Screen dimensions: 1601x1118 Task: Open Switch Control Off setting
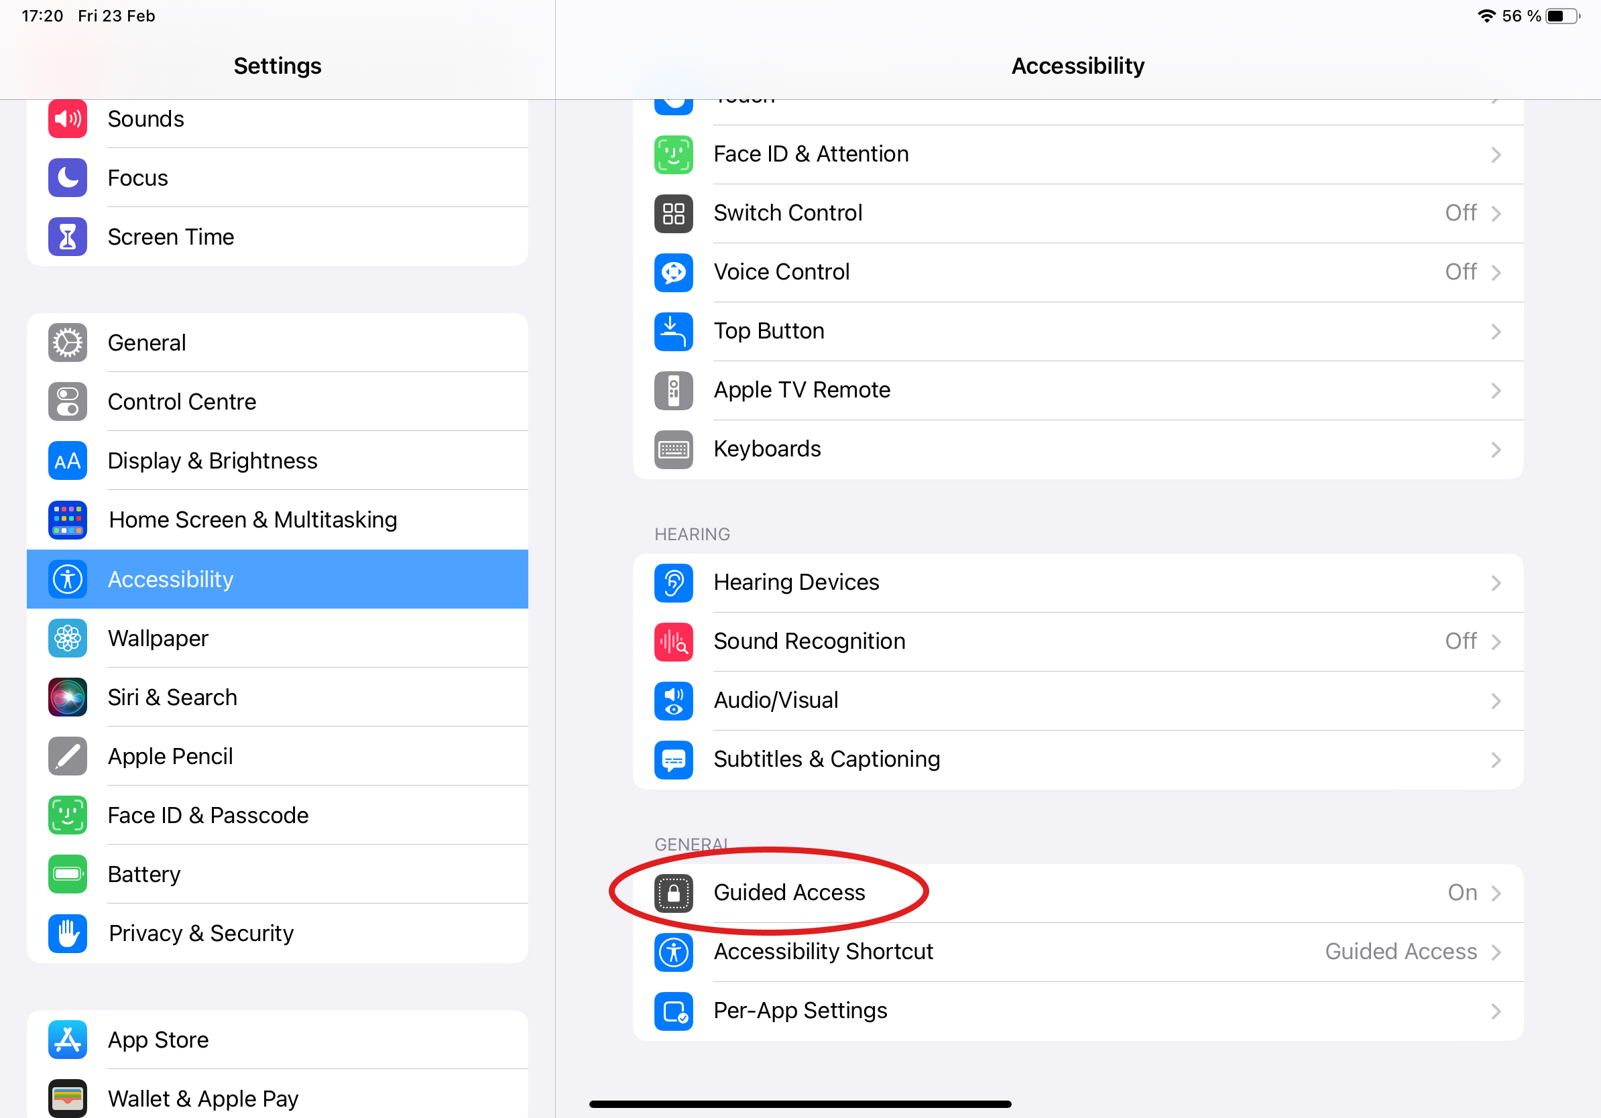tap(1461, 212)
